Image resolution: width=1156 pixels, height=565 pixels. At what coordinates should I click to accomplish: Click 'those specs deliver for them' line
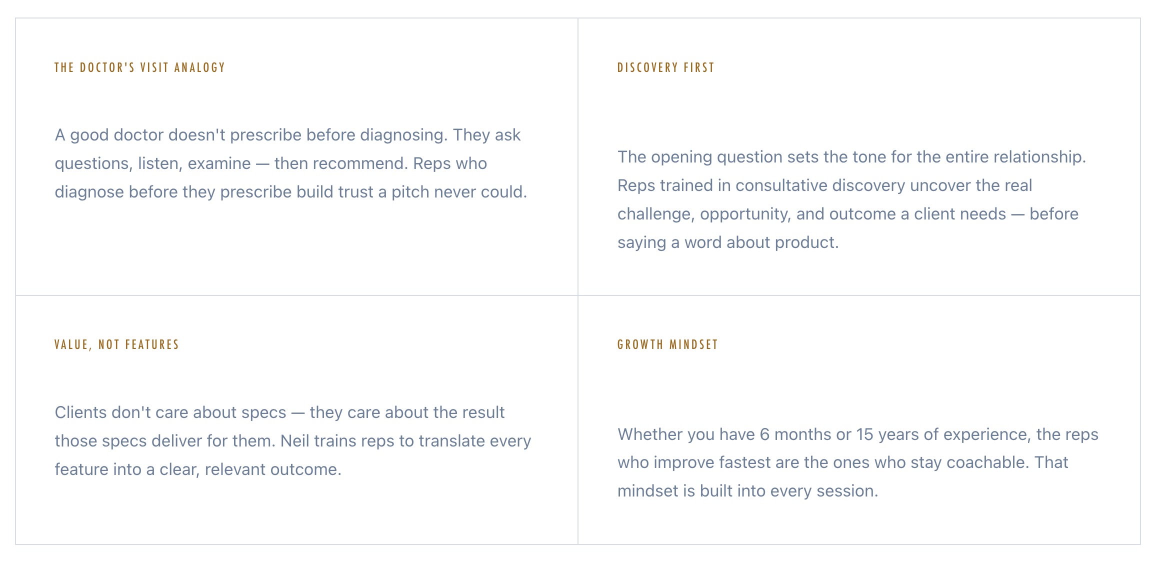(x=293, y=441)
